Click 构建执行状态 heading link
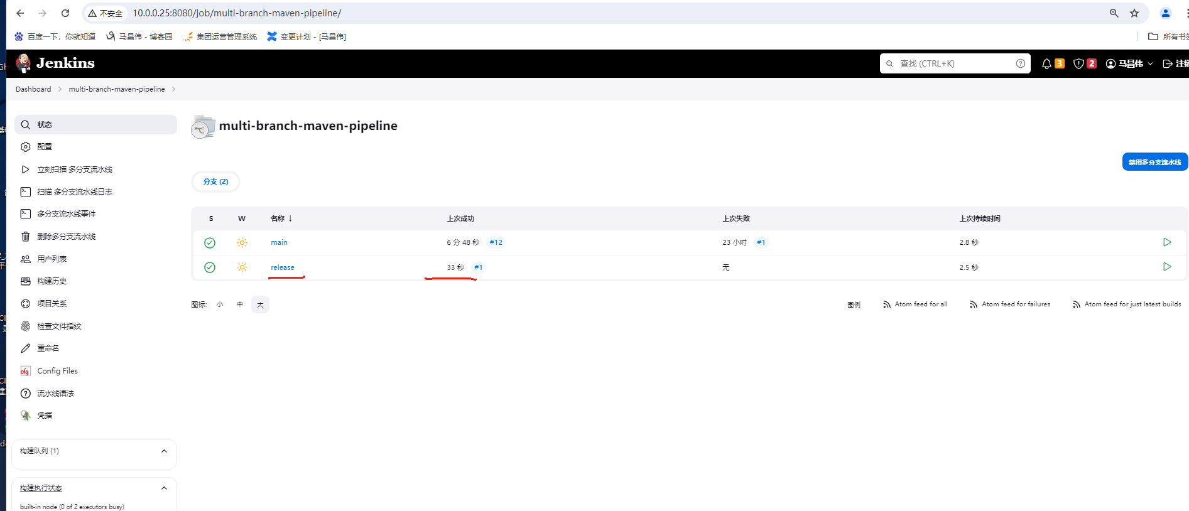 click(x=41, y=488)
